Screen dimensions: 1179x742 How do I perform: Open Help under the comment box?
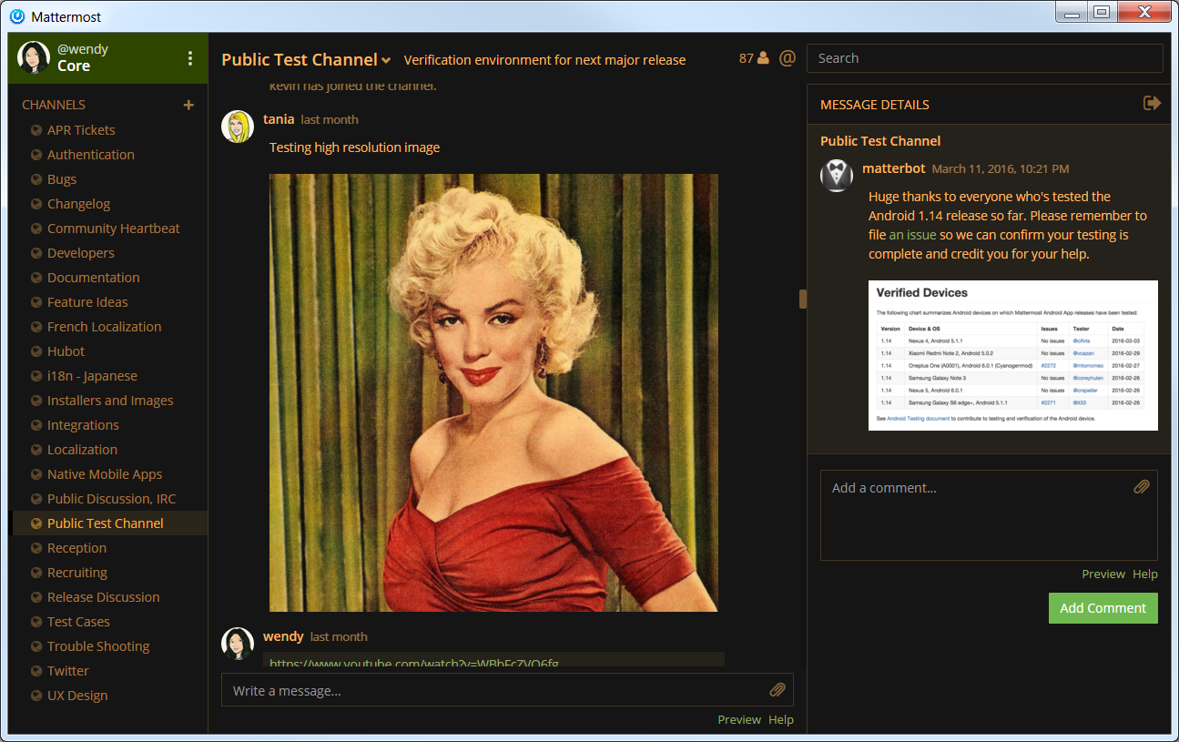tap(1145, 574)
